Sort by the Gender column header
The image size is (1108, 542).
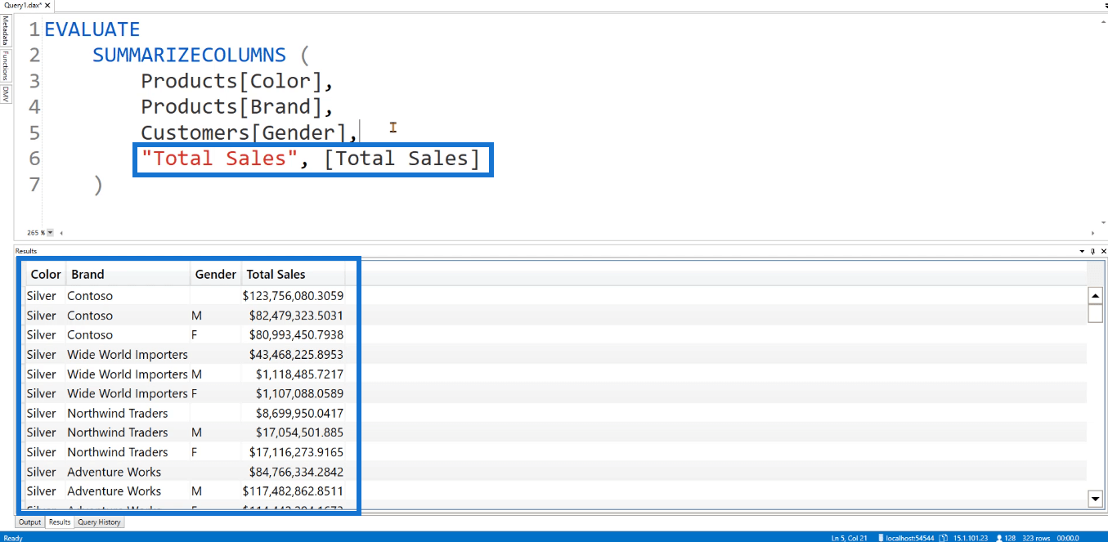click(216, 275)
